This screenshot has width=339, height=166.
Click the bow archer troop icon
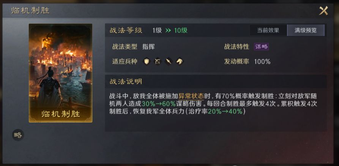[x=158, y=62]
